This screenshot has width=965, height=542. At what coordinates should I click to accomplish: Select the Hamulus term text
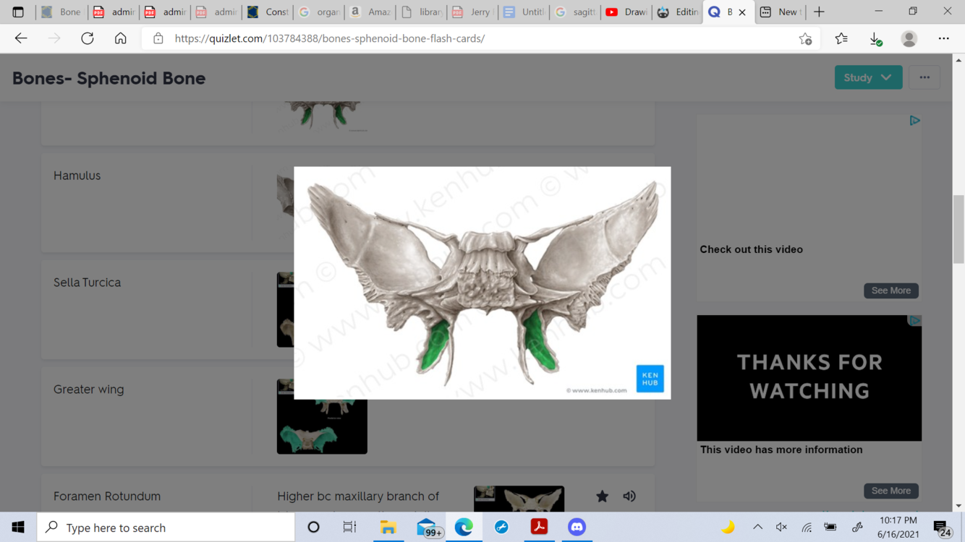coord(77,176)
